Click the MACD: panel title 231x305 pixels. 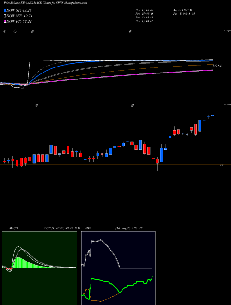click(x=14, y=228)
